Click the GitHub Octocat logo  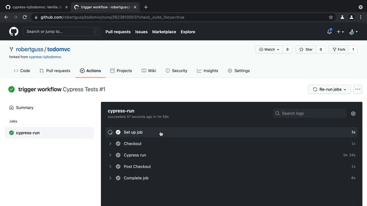click(x=14, y=31)
